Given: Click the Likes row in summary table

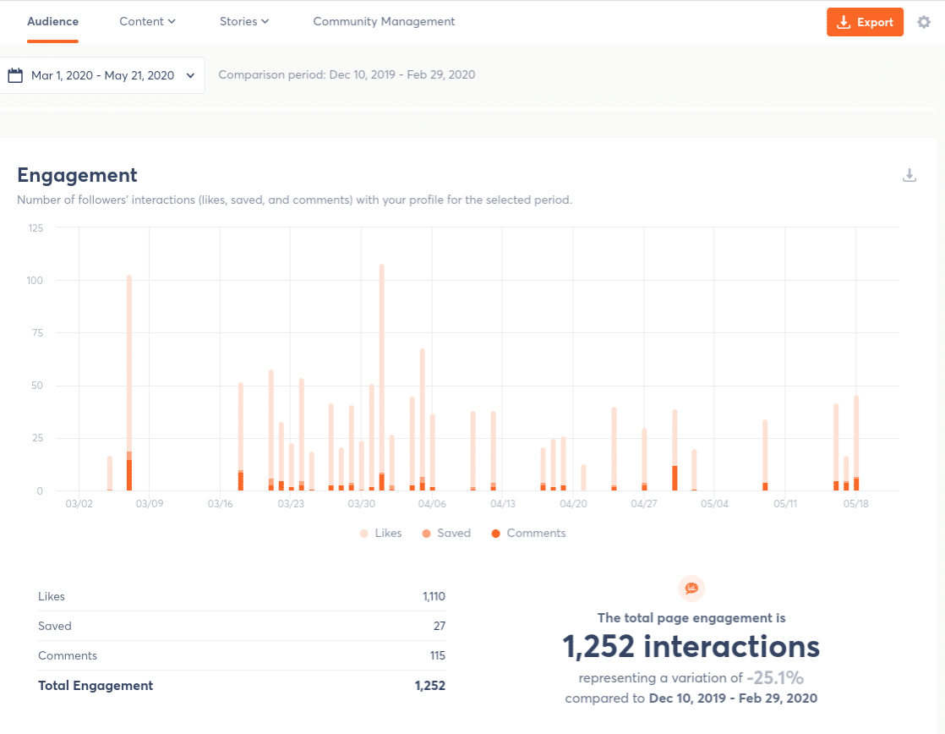Looking at the screenshot, I should [241, 597].
